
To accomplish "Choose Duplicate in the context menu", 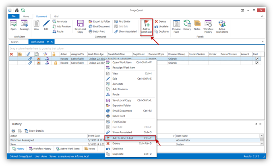I will (130, 154).
